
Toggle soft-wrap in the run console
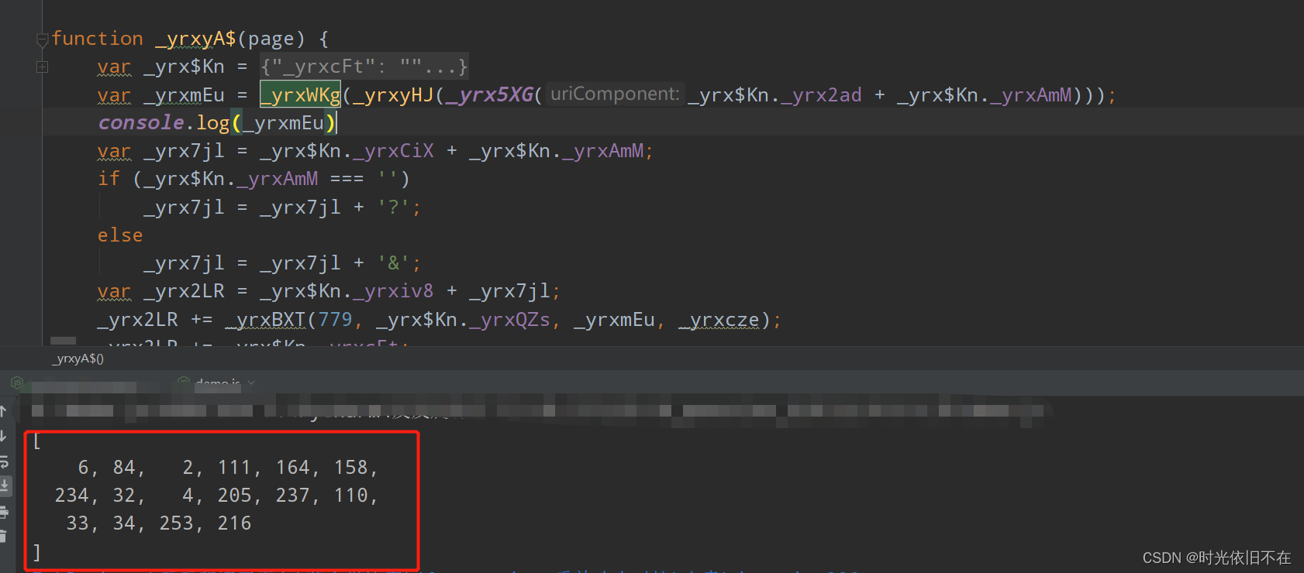3,461
